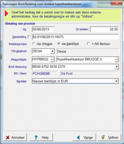The image size is (124, 144).
Task: Open Begunstigde code lookup ellipsis button
Action: 52,59
